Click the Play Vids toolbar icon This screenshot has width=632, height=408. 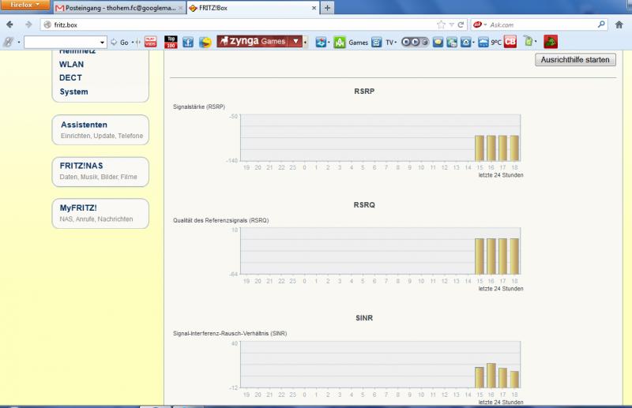click(x=151, y=42)
